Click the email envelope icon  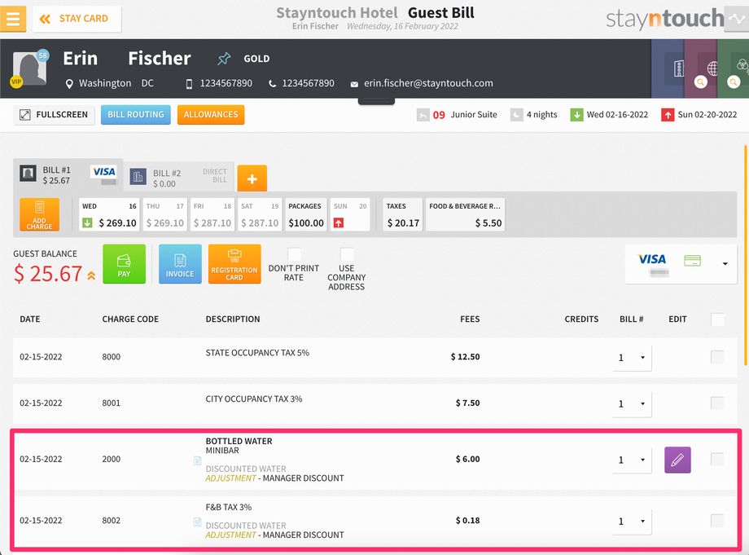(354, 84)
